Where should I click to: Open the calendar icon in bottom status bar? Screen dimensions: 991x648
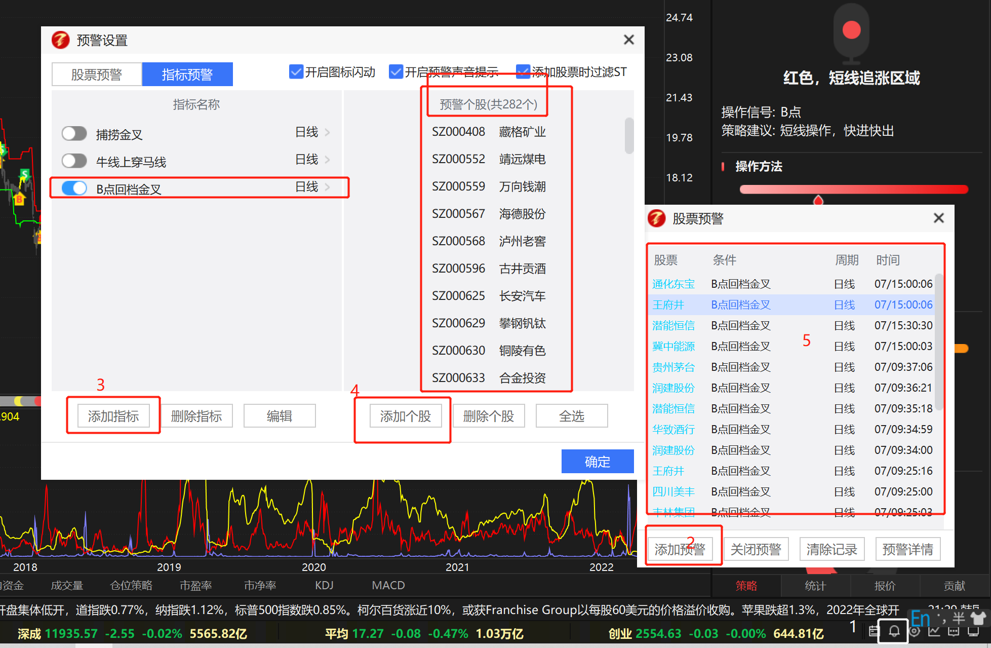coord(873,631)
